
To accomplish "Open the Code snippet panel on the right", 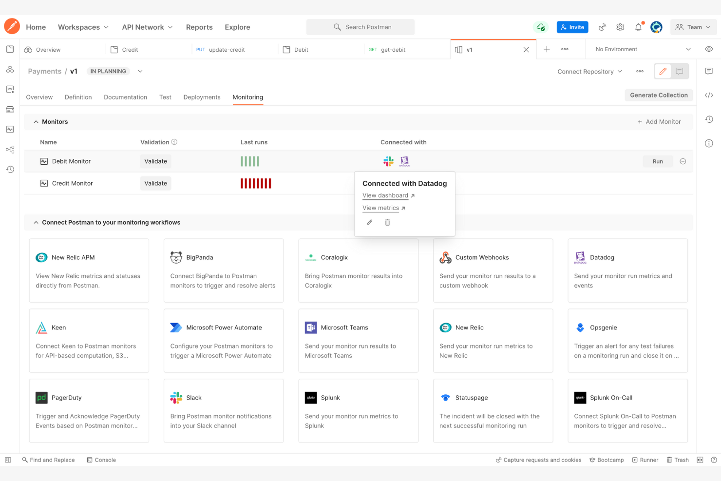I will [709, 95].
